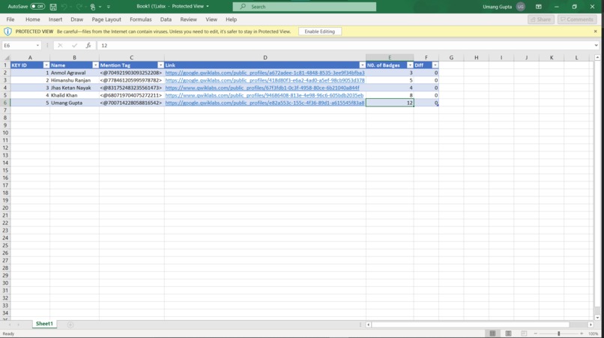
Task: Select the Sheet1 tab
Action: coord(44,324)
